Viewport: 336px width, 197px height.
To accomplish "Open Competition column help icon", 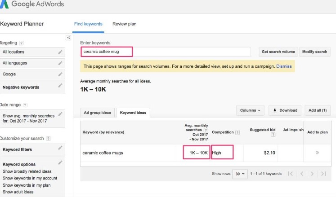I will (237, 132).
